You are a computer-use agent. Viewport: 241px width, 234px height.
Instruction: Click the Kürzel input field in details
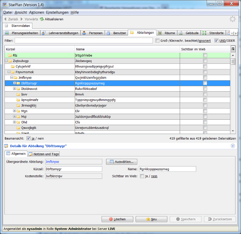(74, 169)
